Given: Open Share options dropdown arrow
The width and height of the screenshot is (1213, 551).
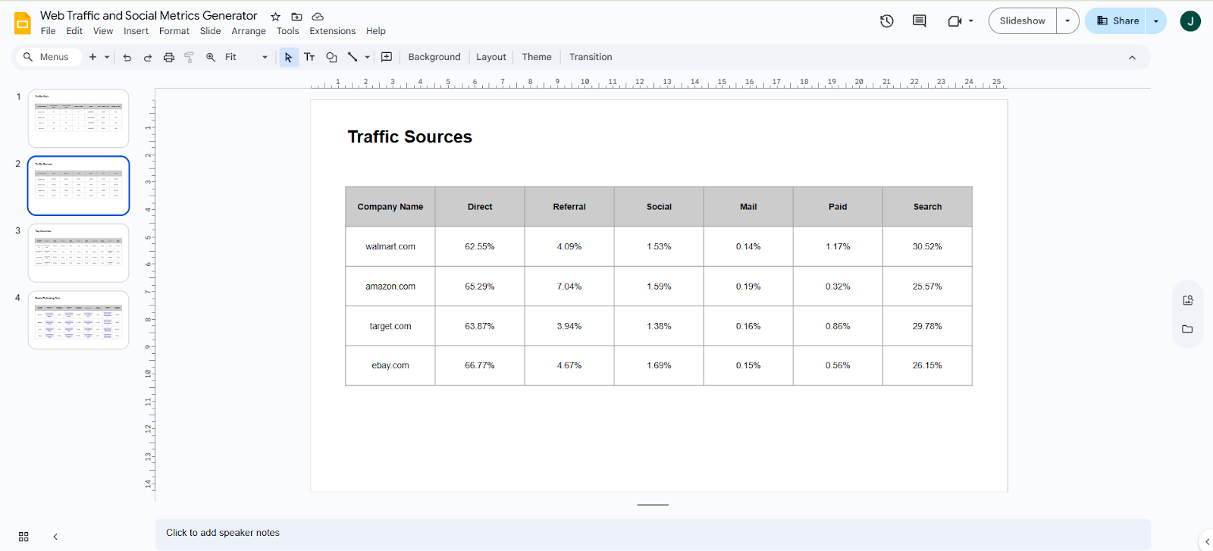Looking at the screenshot, I should (1155, 21).
